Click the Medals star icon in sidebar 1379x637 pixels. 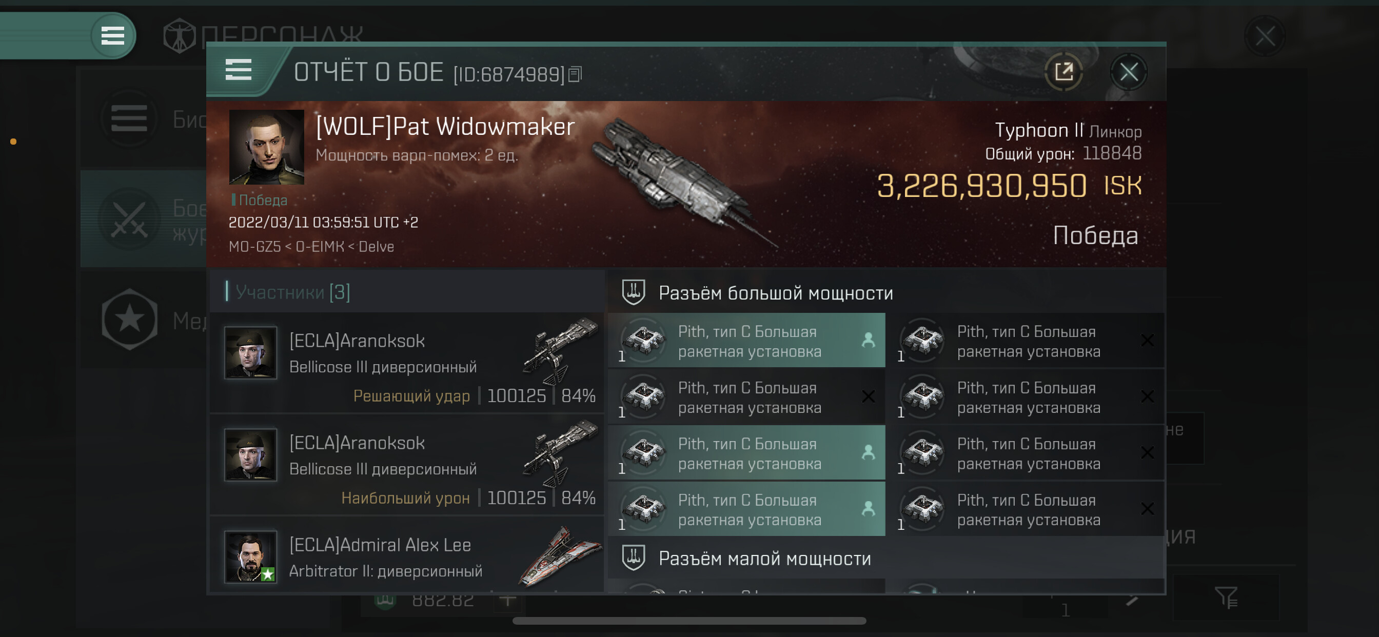[x=130, y=320]
